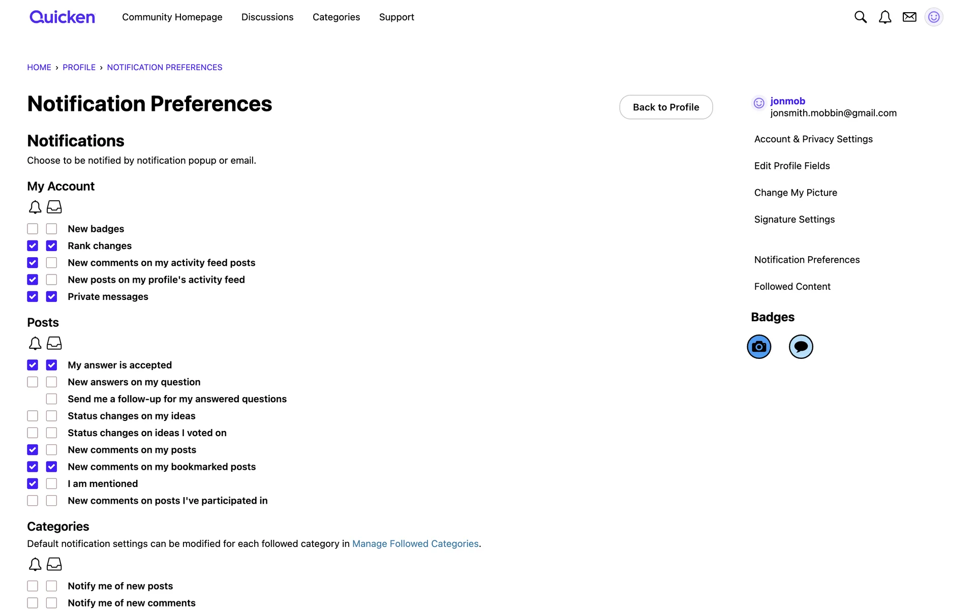Click the camera badge icon

[759, 347]
